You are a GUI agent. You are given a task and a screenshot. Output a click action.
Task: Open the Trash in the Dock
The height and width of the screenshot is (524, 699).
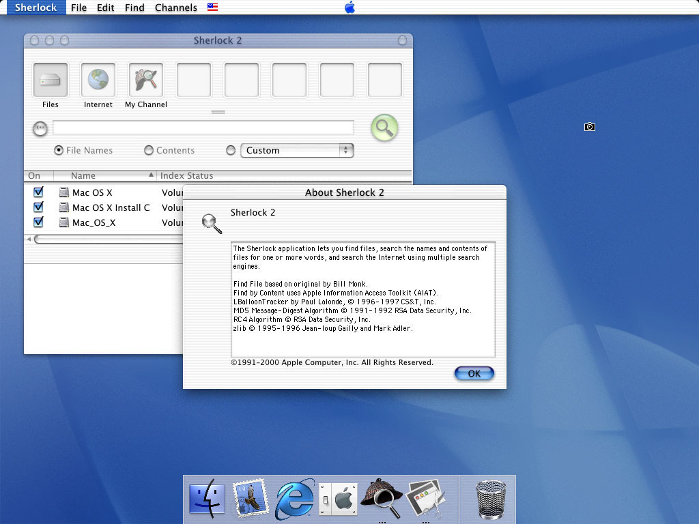[x=490, y=499]
